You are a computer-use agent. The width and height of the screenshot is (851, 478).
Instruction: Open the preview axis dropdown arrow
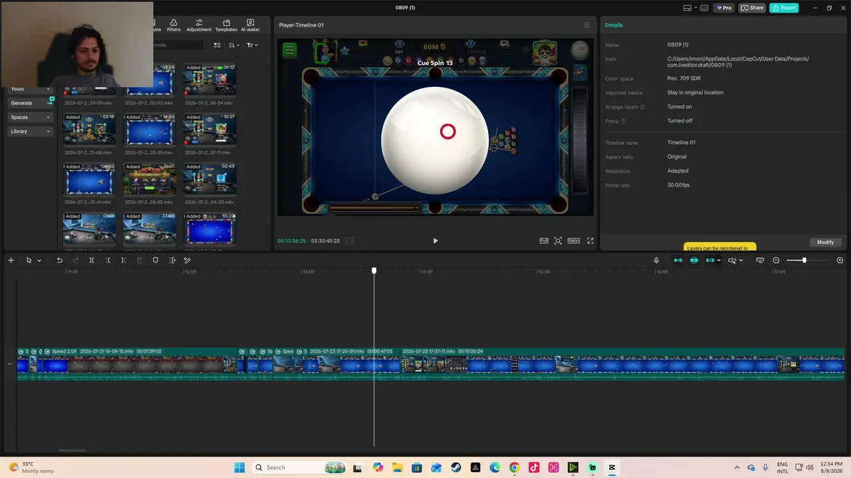pyautogui.click(x=741, y=260)
